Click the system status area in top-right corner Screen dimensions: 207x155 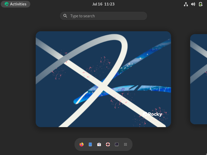(x=193, y=4)
